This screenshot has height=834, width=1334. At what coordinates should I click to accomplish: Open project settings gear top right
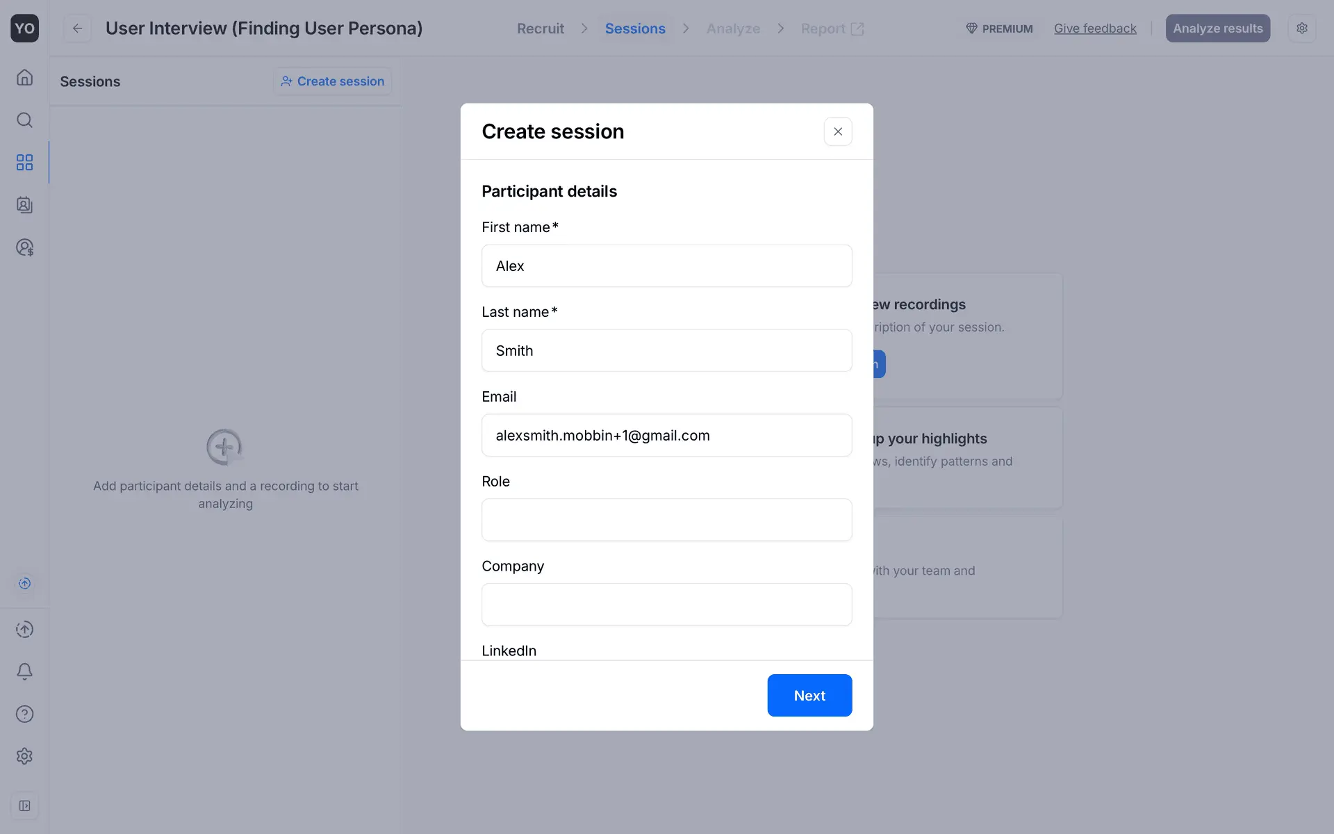coord(1301,28)
